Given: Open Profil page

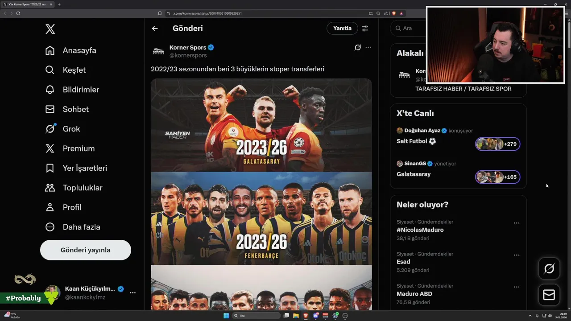Looking at the screenshot, I should 63,207.
